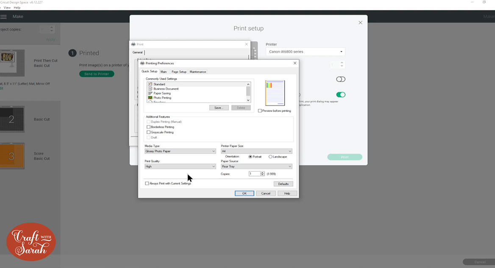Click the Defaults button
The image size is (495, 268).
tap(283, 184)
